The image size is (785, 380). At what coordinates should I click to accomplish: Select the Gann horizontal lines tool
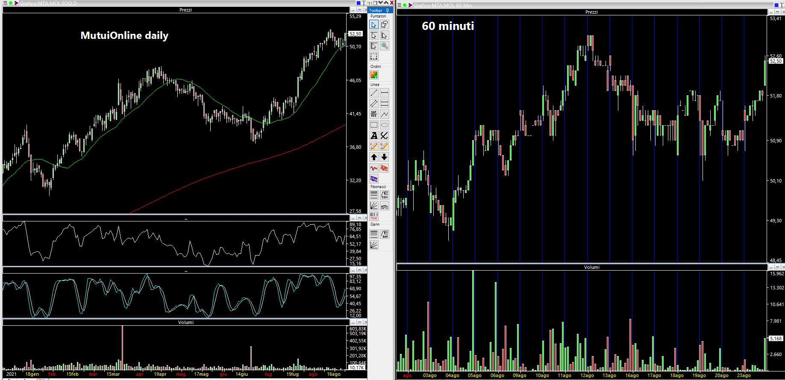coord(374,234)
